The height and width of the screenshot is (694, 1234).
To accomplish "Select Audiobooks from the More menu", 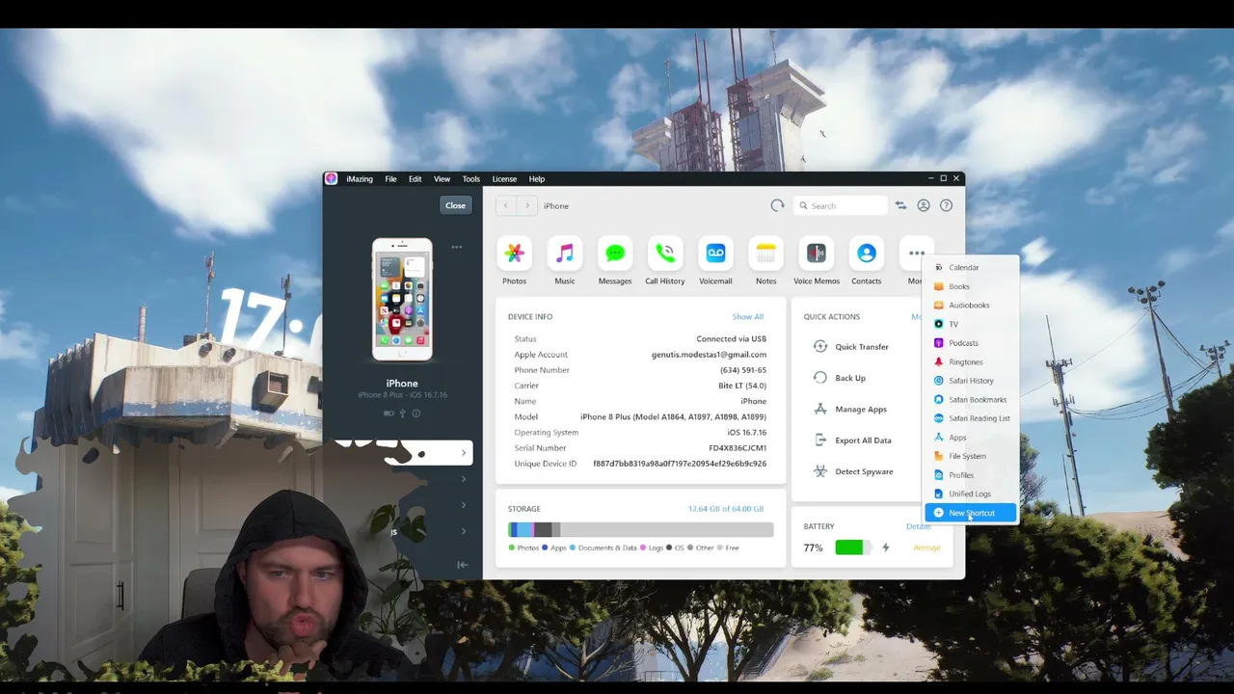I will 971,306.
